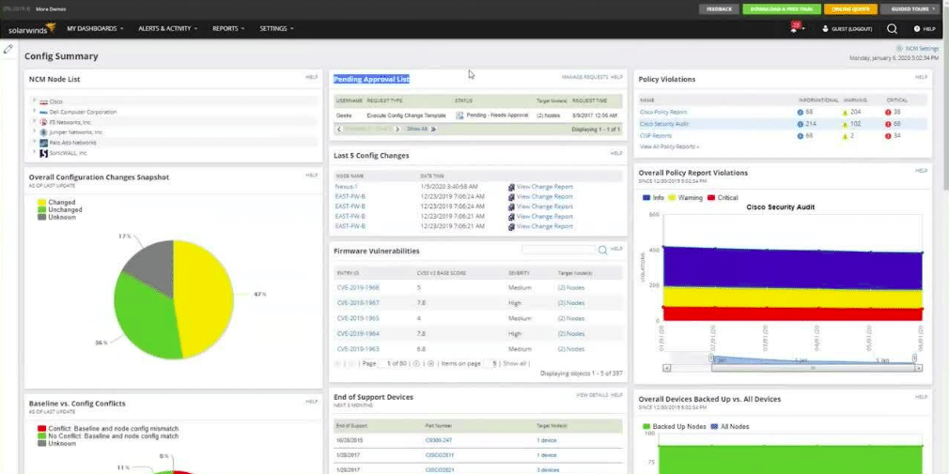Screen dimensions: 949x474
Task: Open the pencil edit page icon
Action: tap(8, 49)
